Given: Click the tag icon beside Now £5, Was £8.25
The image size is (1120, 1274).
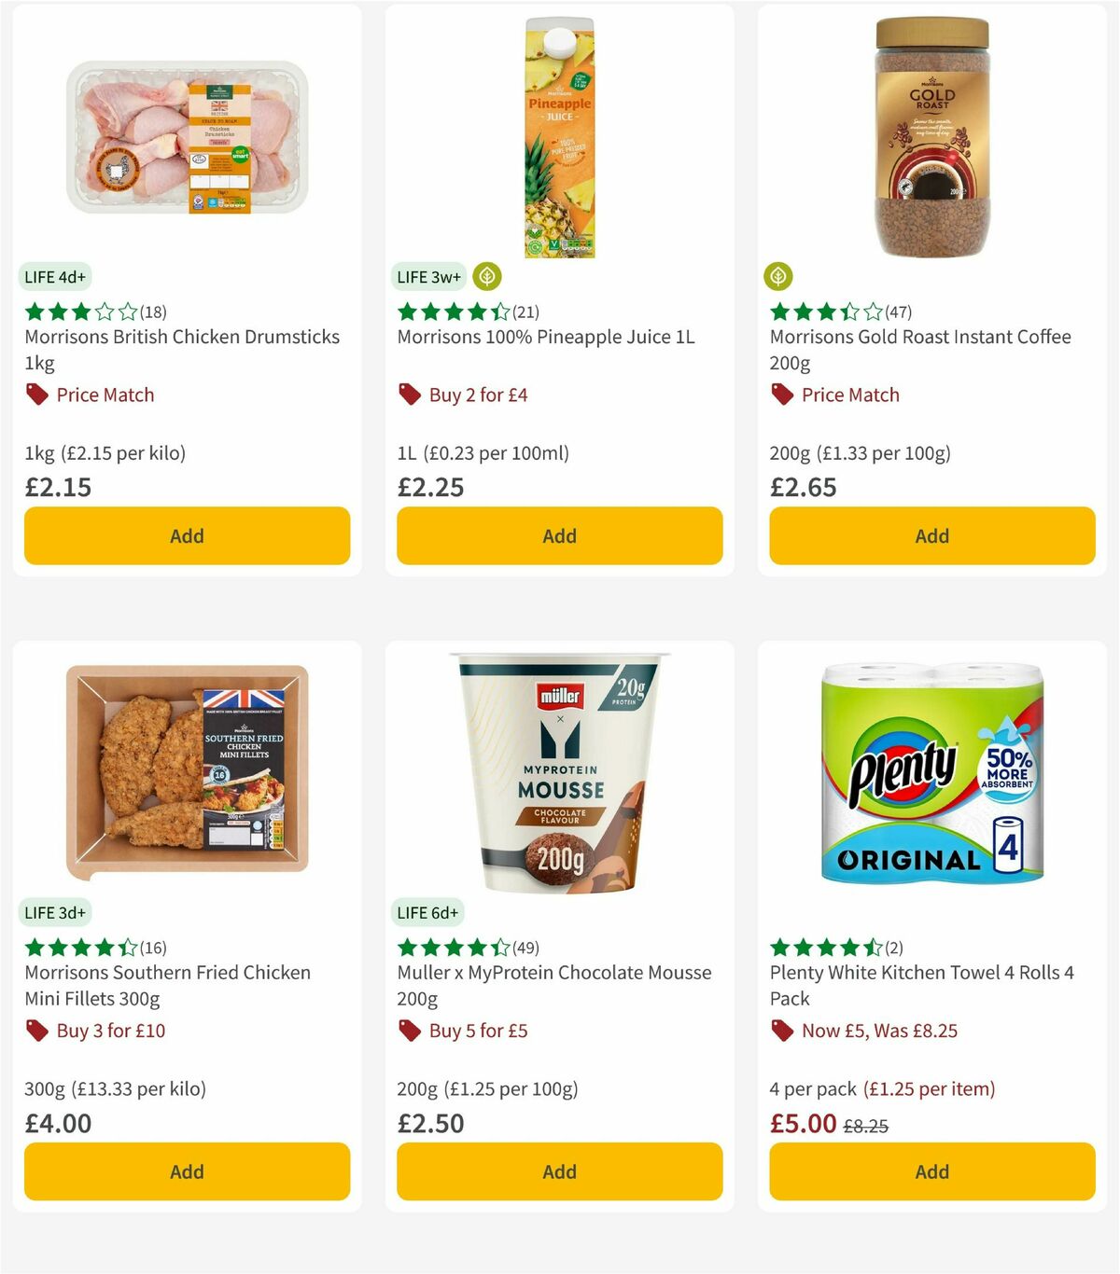Looking at the screenshot, I should pyautogui.click(x=780, y=1031).
